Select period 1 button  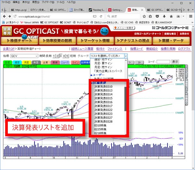[x=54, y=56]
